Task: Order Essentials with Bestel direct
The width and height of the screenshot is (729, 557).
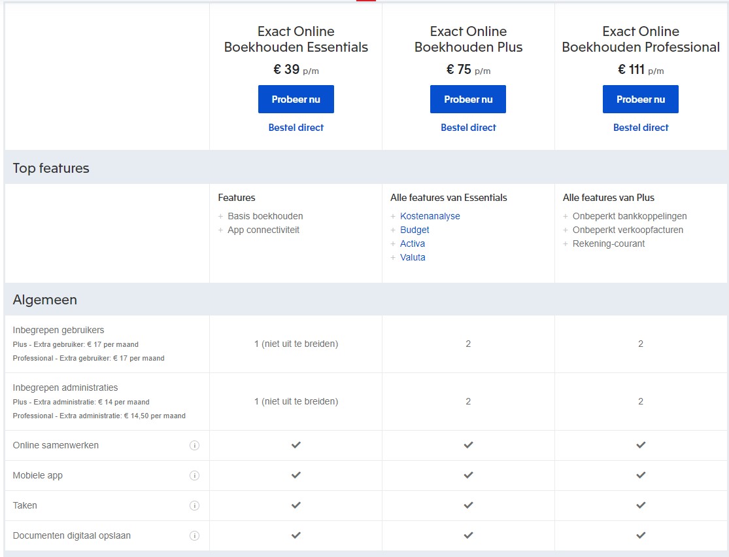Action: click(296, 128)
